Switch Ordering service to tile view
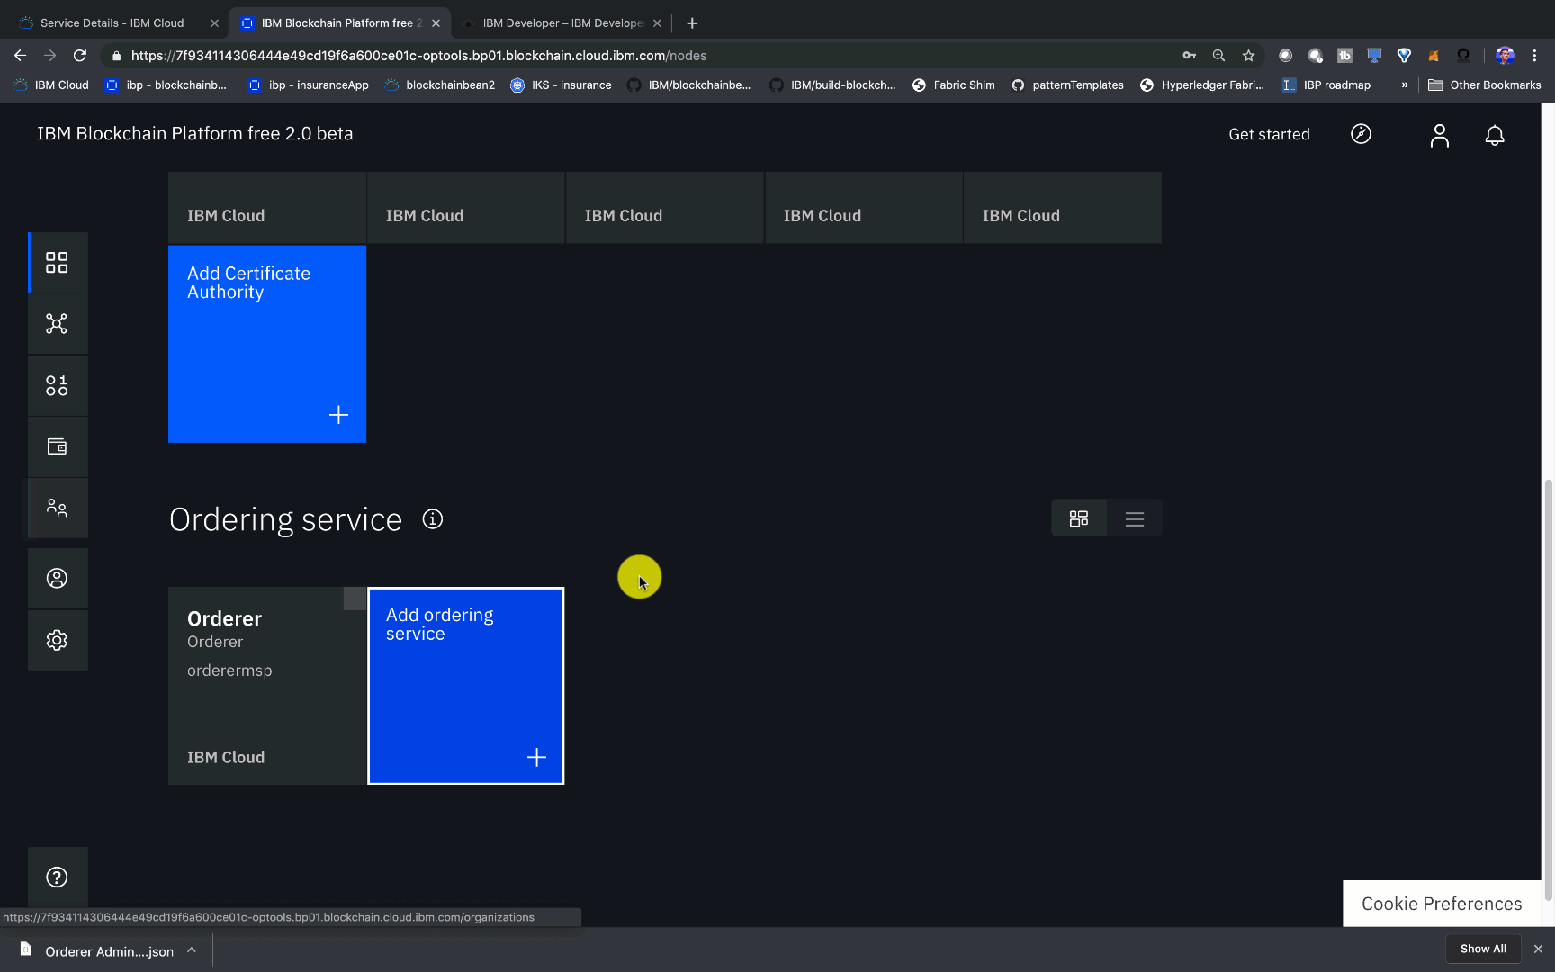The image size is (1555, 972). click(x=1079, y=518)
